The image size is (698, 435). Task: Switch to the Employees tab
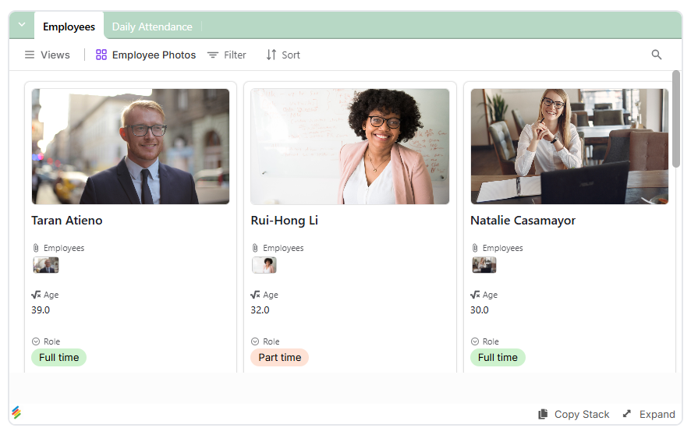[69, 27]
